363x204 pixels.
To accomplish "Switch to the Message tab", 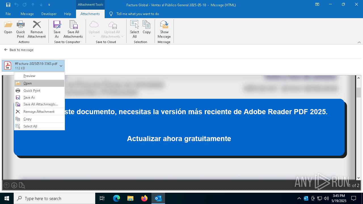I will coord(27,14).
